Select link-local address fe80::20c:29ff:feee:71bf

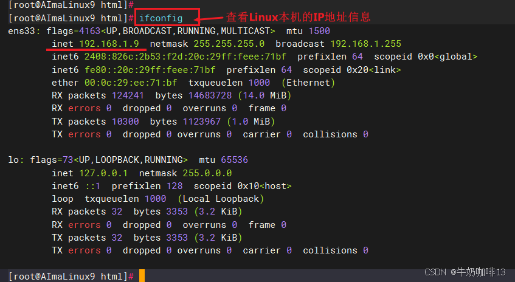(x=150, y=70)
